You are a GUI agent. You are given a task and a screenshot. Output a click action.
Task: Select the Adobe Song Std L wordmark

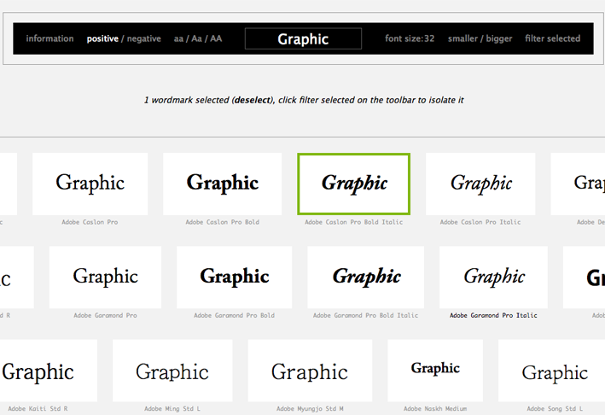[x=552, y=371]
